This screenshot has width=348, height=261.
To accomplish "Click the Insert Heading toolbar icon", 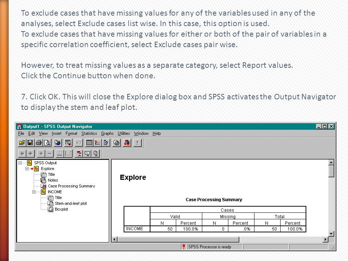I will pos(79,153).
